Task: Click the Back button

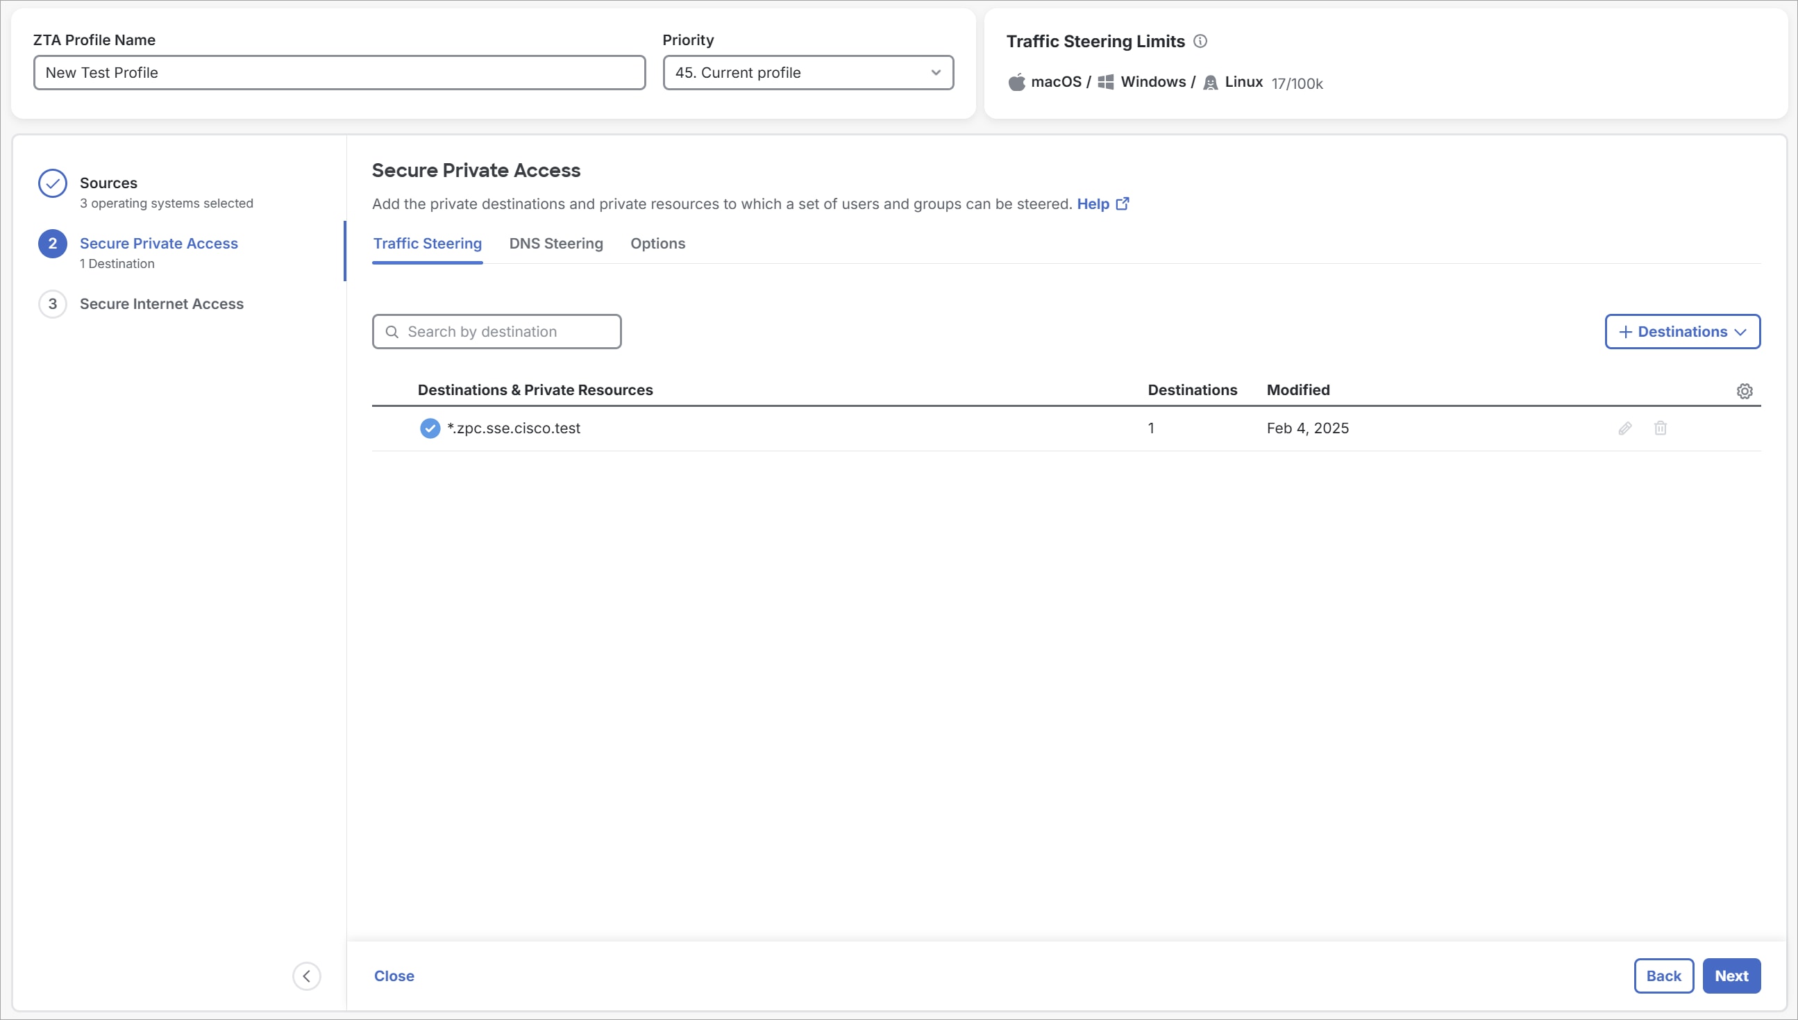Action: coord(1663,976)
